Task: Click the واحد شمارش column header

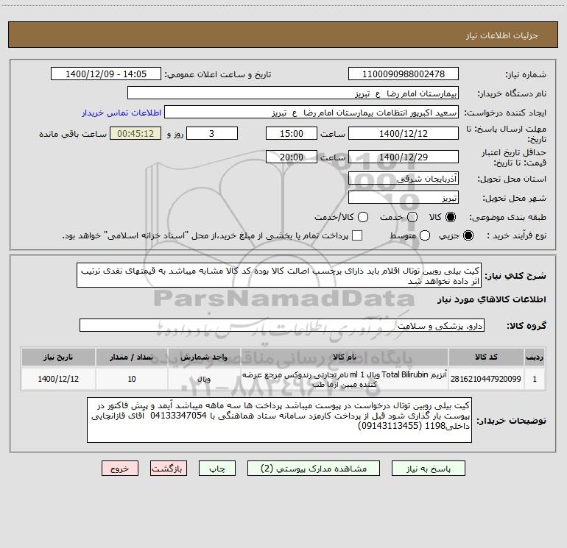Action: coord(204,357)
